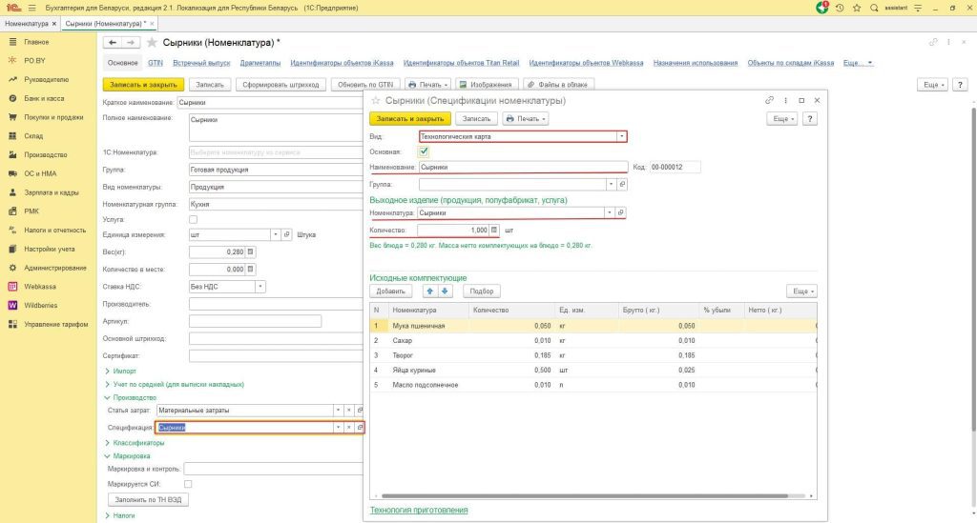Move component row down with blue arrow
The image size is (977, 523).
445,291
